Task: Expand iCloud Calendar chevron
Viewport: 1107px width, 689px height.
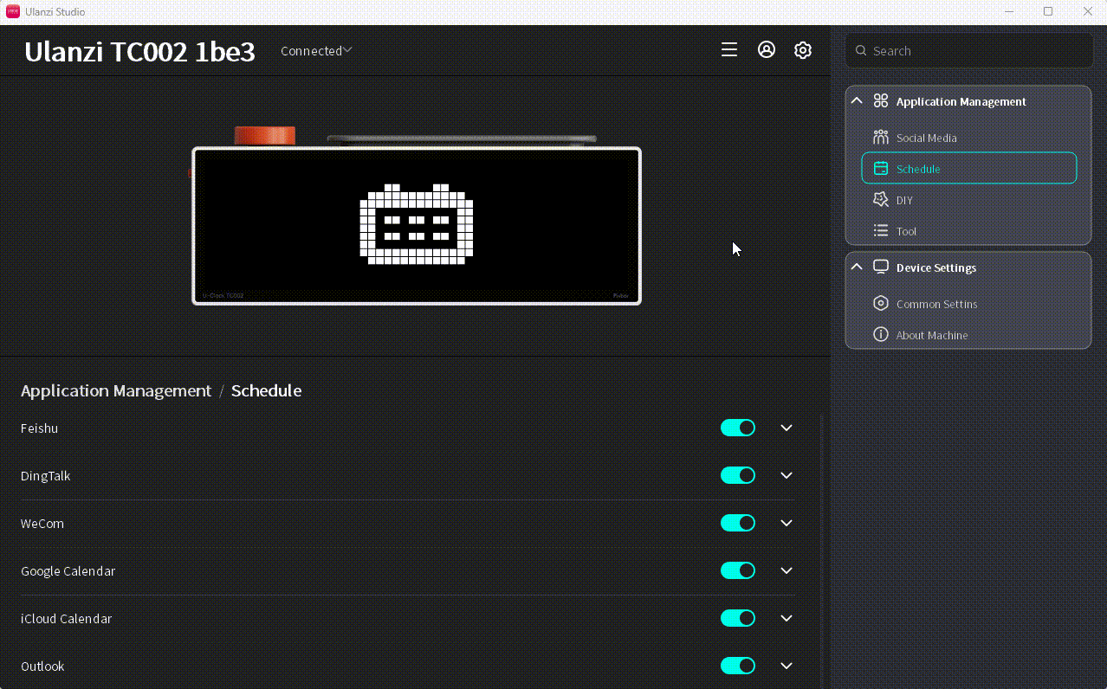Action: [787, 618]
